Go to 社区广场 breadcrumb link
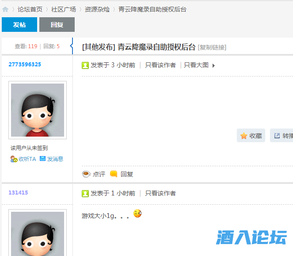293x256 pixels. [64, 9]
